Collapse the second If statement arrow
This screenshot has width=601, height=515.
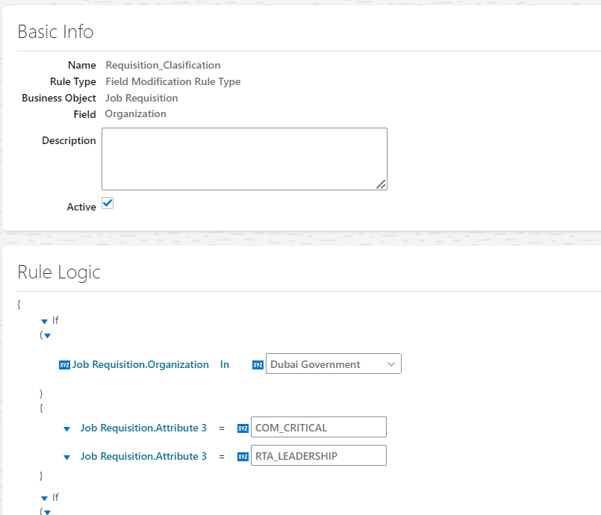tap(45, 498)
